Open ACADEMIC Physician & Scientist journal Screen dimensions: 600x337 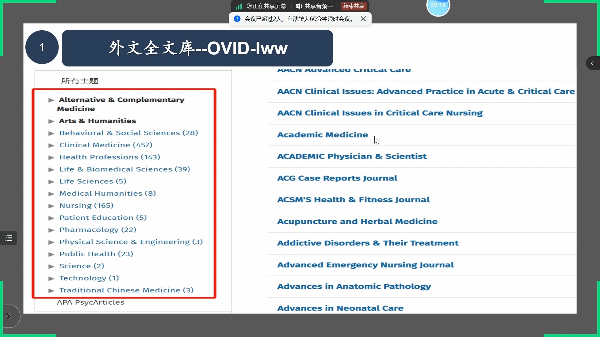352,156
